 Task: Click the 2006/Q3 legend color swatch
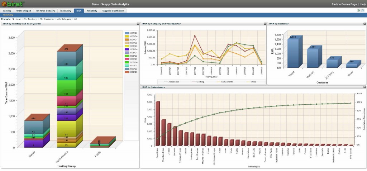(x=127, y=33)
